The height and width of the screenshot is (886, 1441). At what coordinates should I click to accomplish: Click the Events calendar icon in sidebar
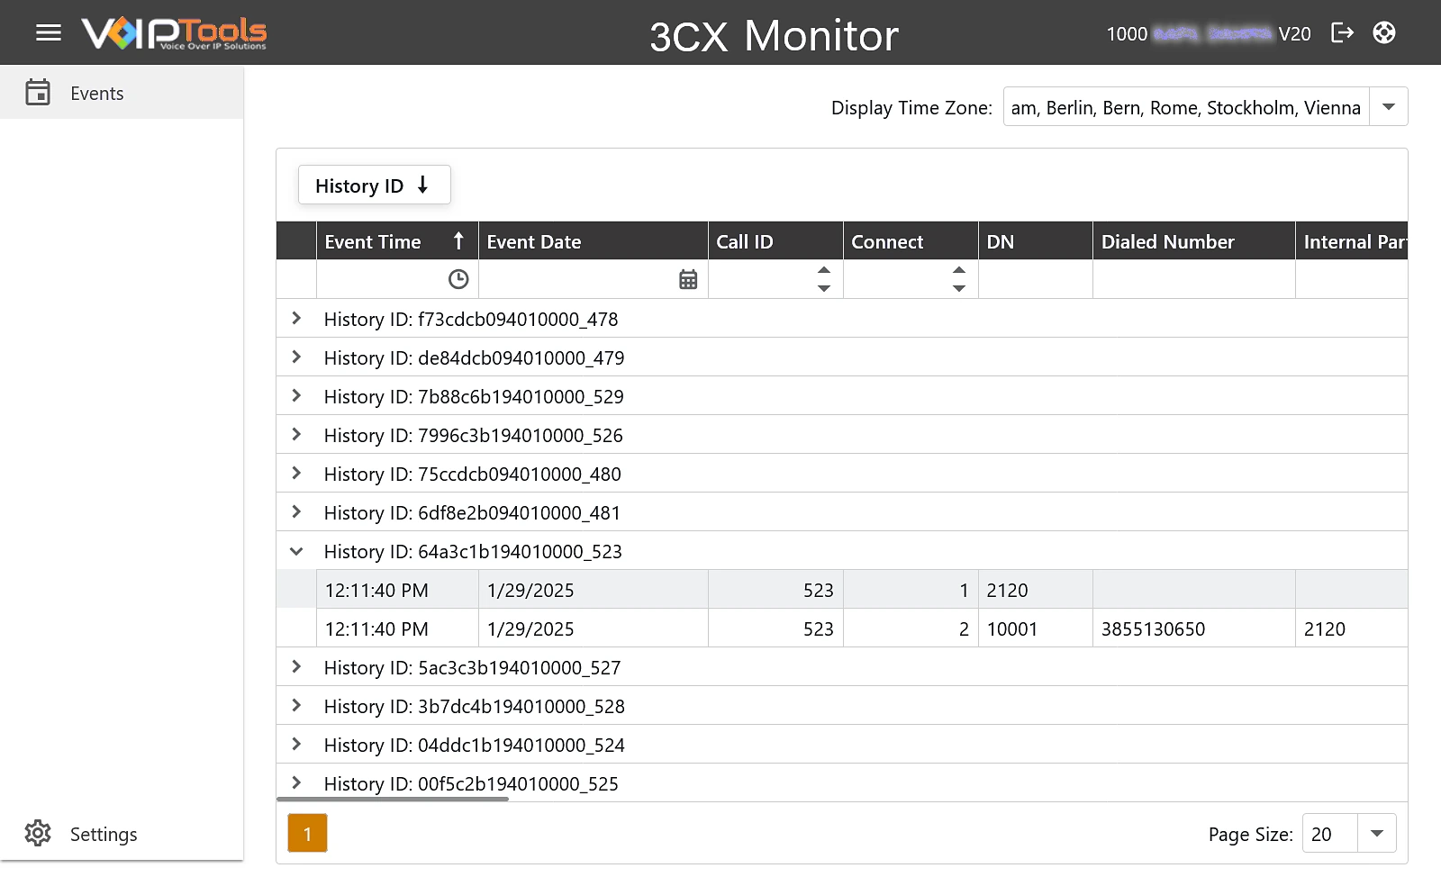[38, 92]
